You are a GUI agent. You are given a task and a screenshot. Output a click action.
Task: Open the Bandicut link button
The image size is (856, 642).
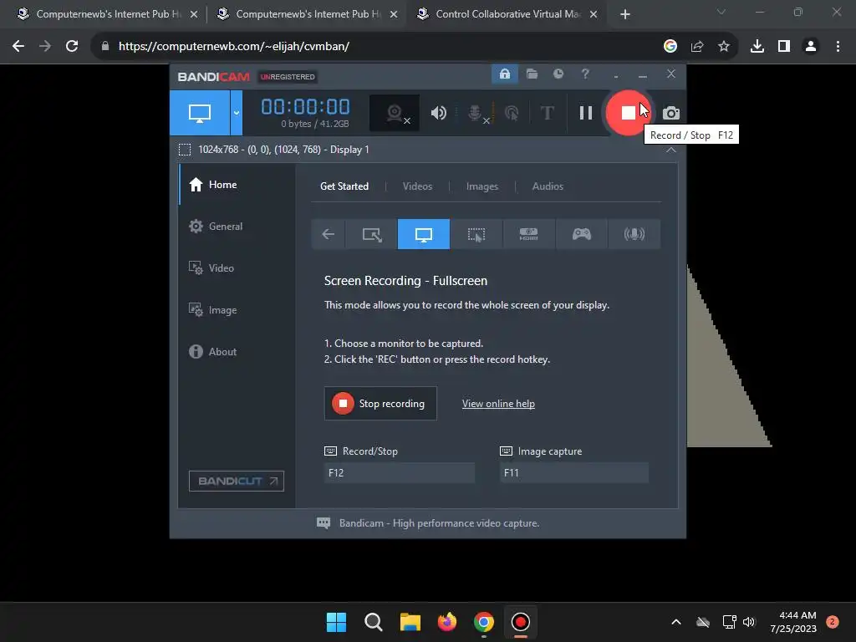tap(237, 481)
